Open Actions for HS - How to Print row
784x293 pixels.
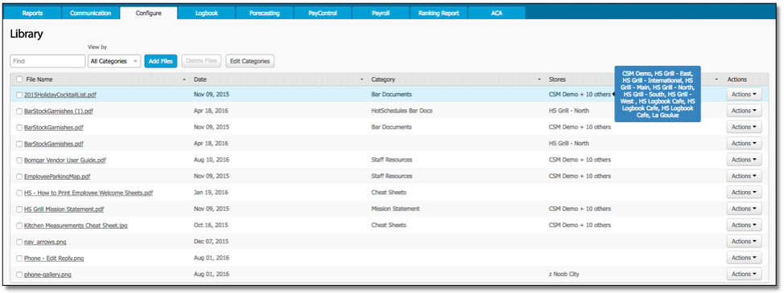click(x=744, y=193)
